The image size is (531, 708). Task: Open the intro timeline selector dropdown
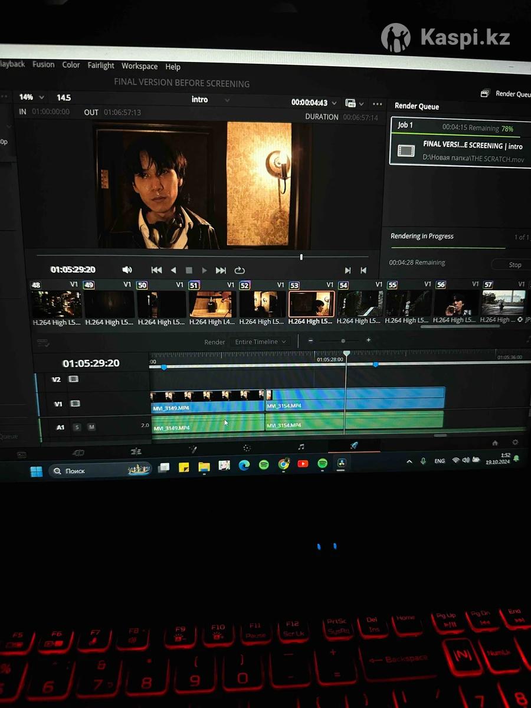[x=227, y=100]
